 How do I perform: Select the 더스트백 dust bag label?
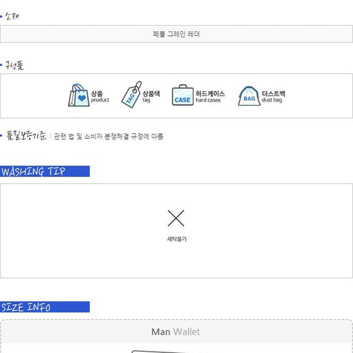click(x=273, y=96)
